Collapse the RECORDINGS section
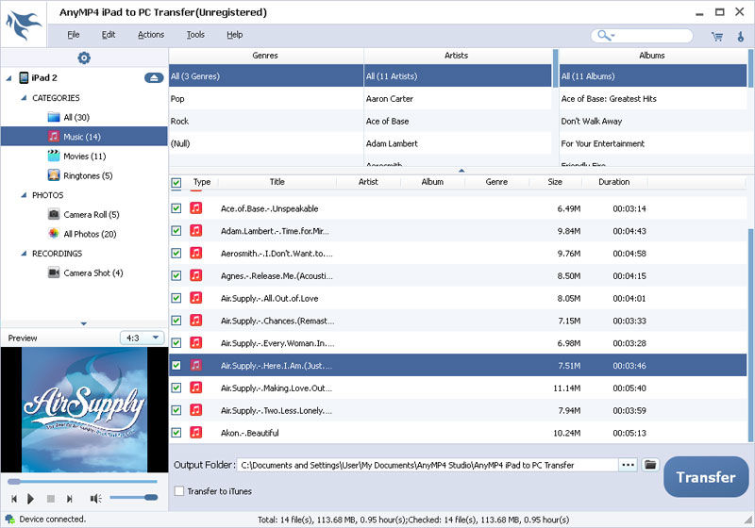The width and height of the screenshot is (755, 528). click(x=24, y=254)
